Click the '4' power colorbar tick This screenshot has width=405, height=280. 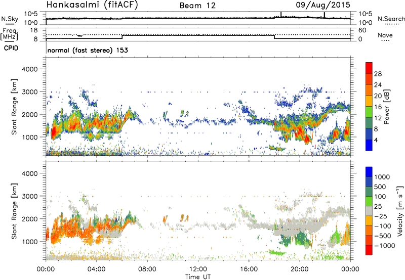pos(376,140)
